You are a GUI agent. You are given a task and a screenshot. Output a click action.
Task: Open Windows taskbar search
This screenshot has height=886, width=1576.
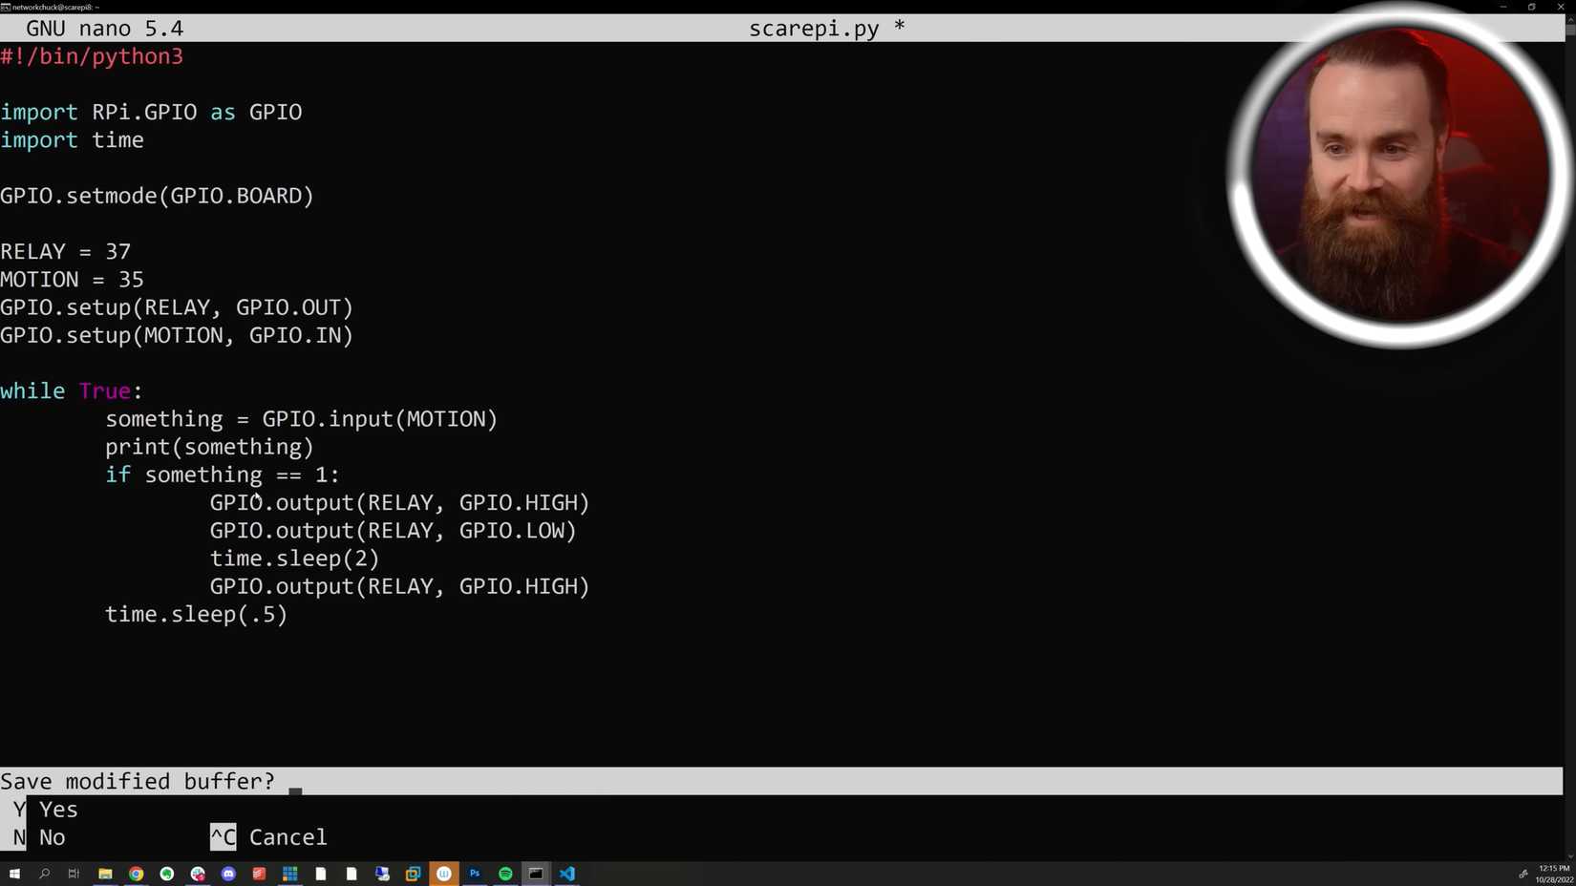click(44, 874)
